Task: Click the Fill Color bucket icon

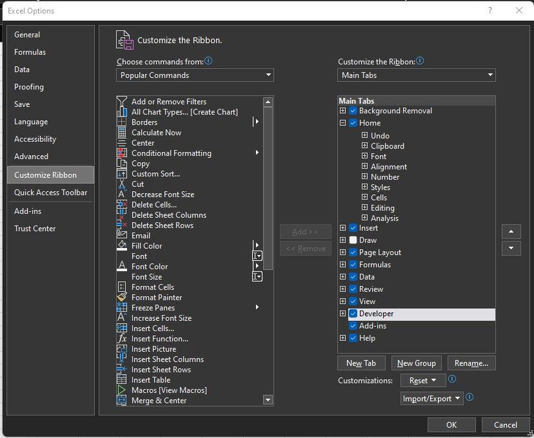Action: point(122,245)
